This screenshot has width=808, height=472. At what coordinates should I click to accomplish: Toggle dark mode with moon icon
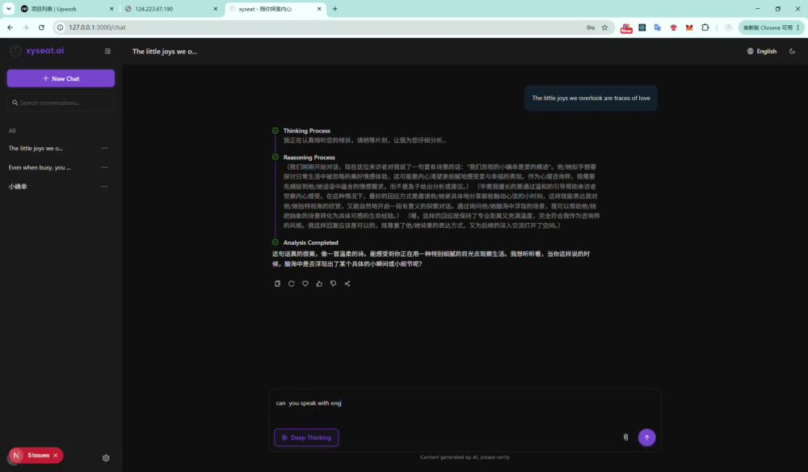[792, 51]
